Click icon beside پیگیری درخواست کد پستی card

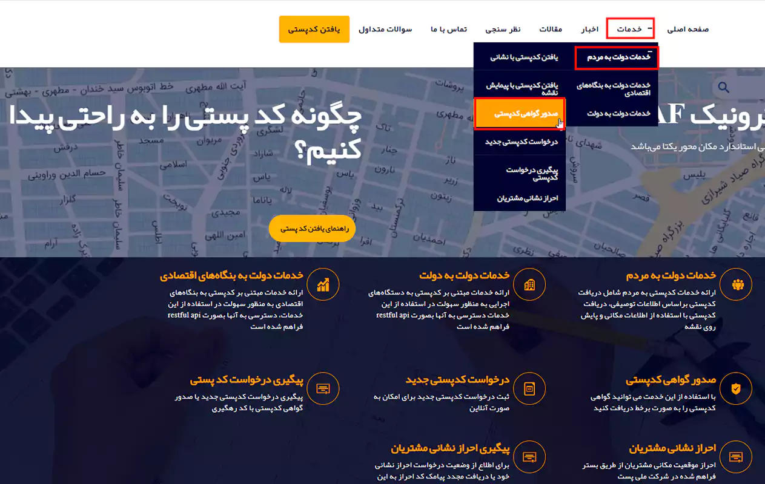point(323,389)
